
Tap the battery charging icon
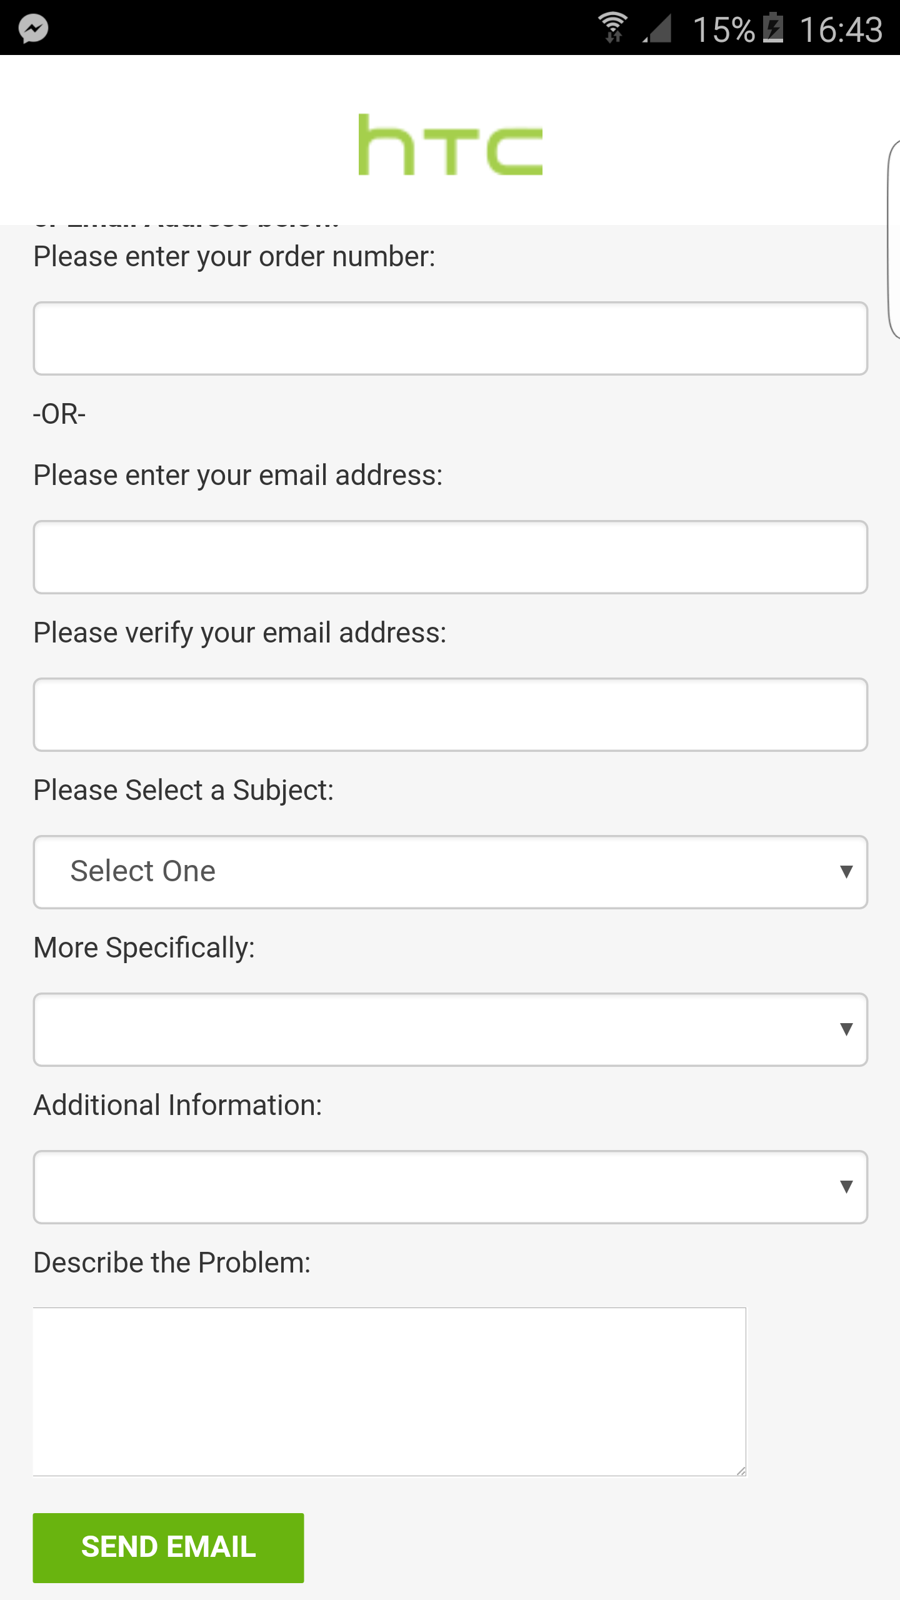774,28
